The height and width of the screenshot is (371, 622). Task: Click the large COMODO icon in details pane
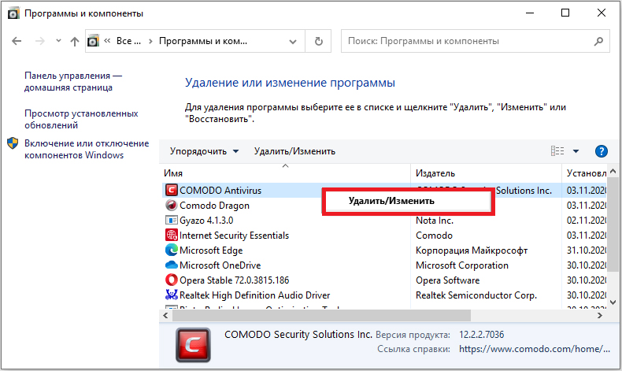193,345
